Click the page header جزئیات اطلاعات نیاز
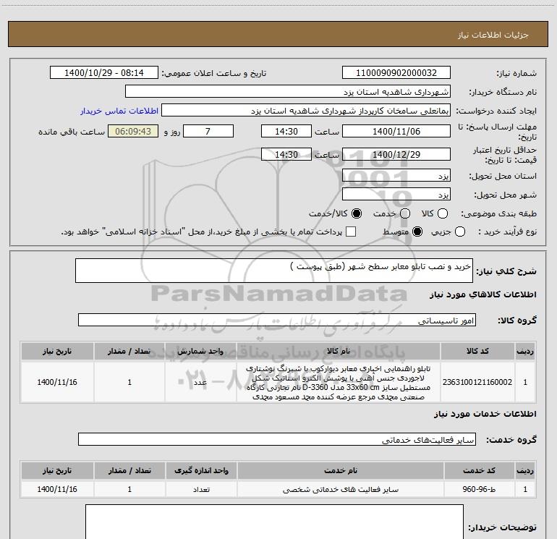This screenshot has width=557, height=539. point(493,35)
